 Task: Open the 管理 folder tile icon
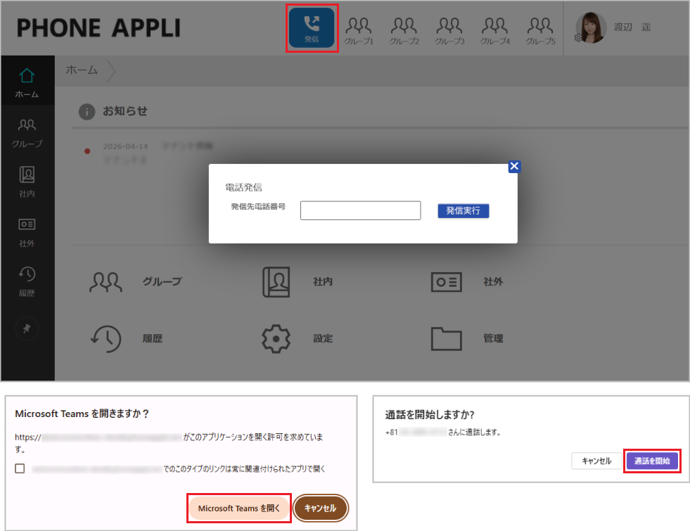click(x=446, y=338)
